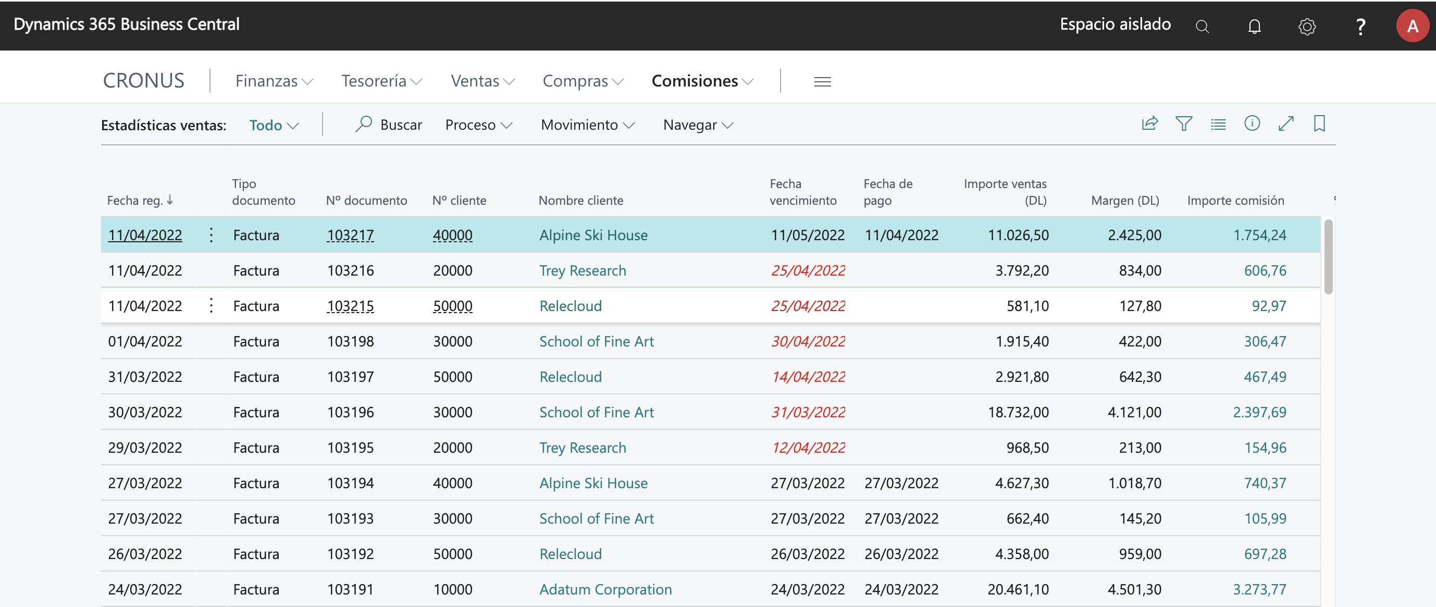The width and height of the screenshot is (1436, 607).
Task: Click Tipo documento column header
Action: coord(263,192)
